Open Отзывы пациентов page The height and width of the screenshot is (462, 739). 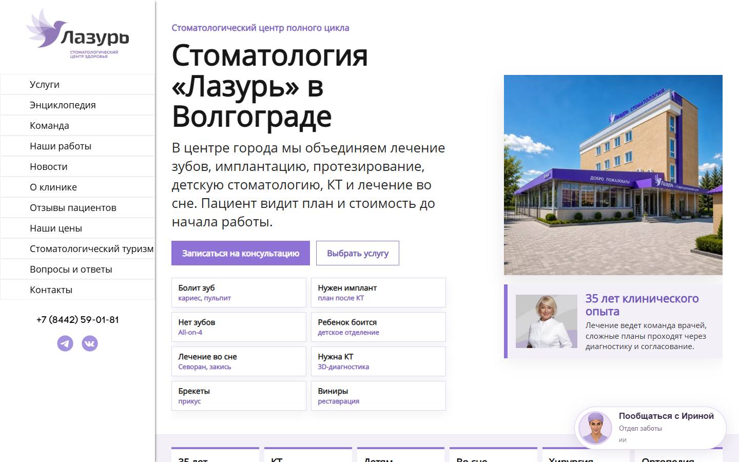point(77,208)
